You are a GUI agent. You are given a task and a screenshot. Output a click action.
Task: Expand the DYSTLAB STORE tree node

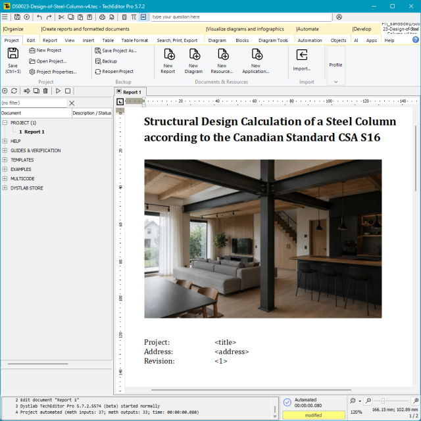coord(5,188)
